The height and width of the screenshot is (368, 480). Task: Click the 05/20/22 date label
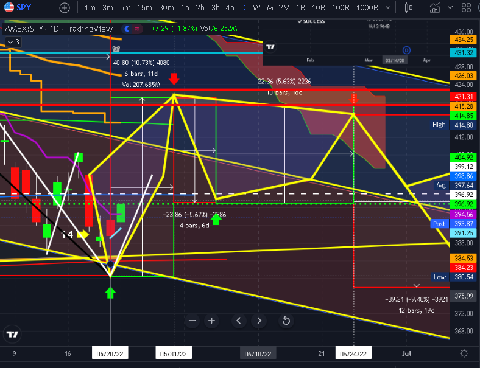tap(110, 353)
